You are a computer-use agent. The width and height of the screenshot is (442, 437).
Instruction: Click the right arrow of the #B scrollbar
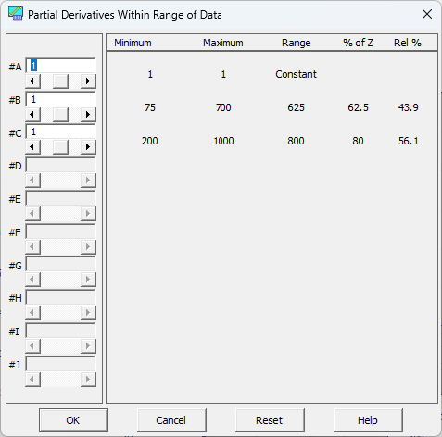pyautogui.click(x=88, y=115)
